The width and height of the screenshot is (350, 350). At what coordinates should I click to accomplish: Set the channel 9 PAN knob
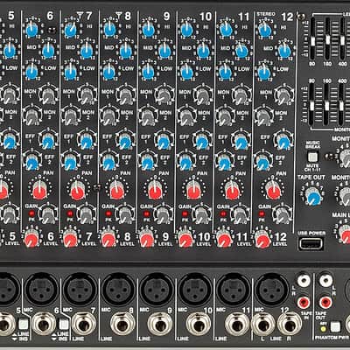coord(156,190)
